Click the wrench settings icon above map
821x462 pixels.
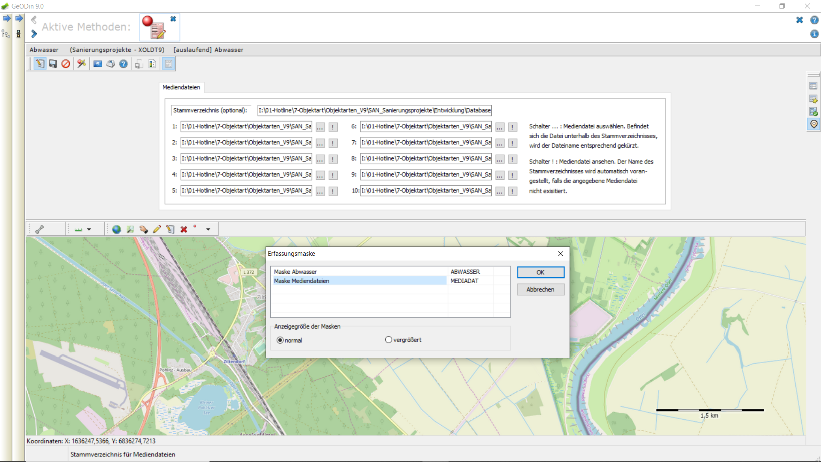40,229
